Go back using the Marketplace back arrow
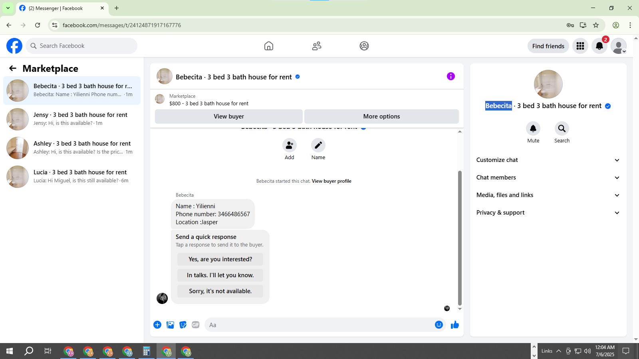The height and width of the screenshot is (359, 639). pos(13,68)
